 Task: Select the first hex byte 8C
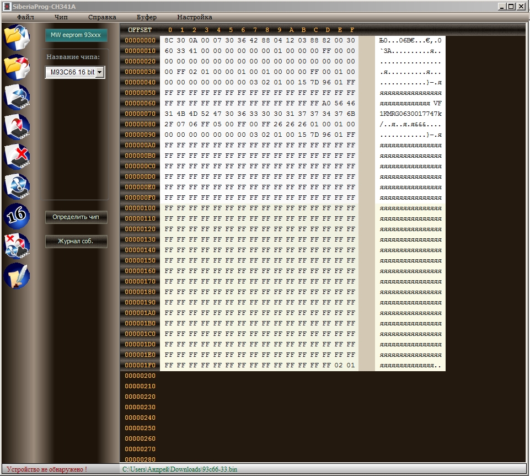169,40
